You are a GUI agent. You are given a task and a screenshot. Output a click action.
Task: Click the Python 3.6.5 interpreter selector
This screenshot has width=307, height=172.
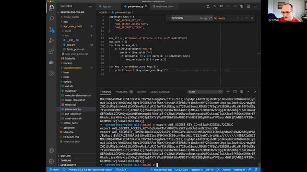[x=91, y=170]
